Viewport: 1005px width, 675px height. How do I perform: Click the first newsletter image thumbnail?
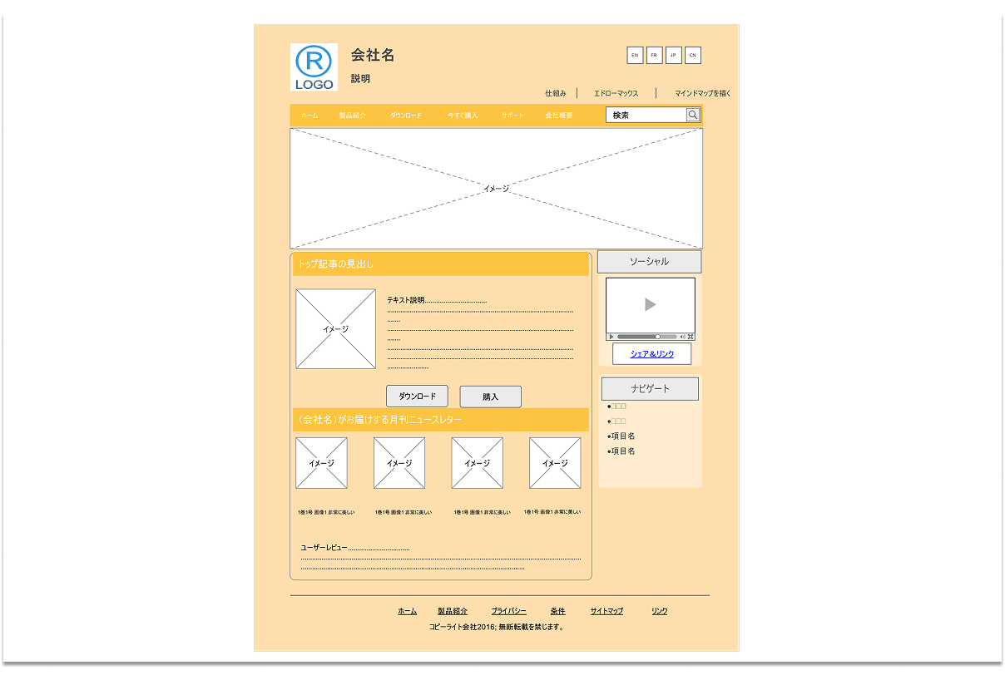(321, 463)
